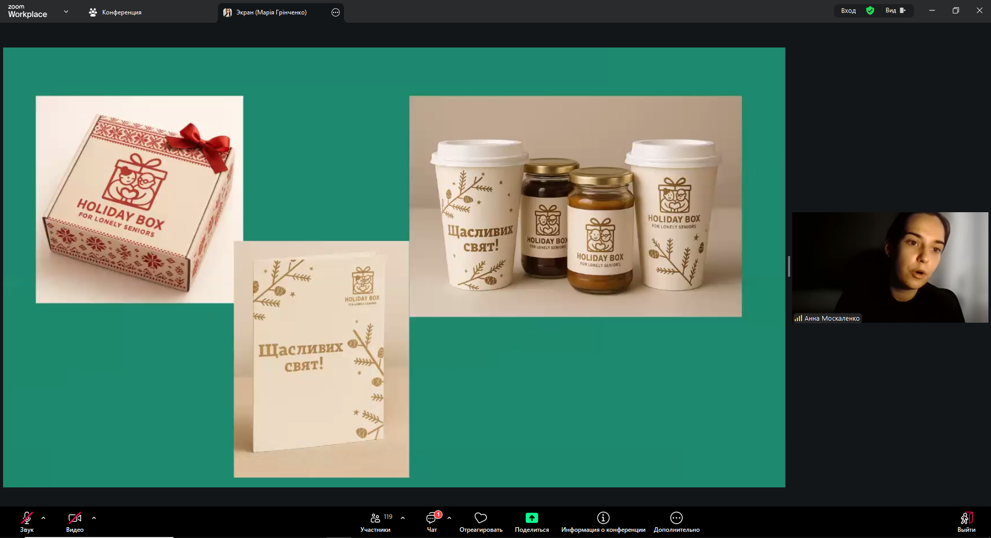
Task: Expand chat options arrow
Action: tap(449, 518)
